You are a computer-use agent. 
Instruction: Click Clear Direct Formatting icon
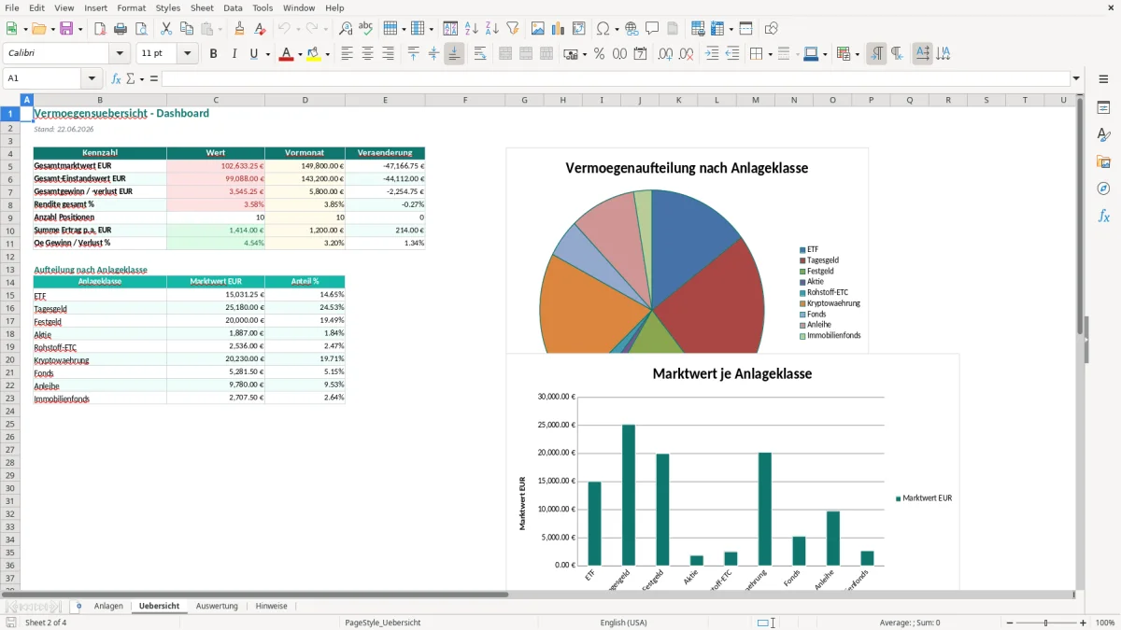click(260, 28)
